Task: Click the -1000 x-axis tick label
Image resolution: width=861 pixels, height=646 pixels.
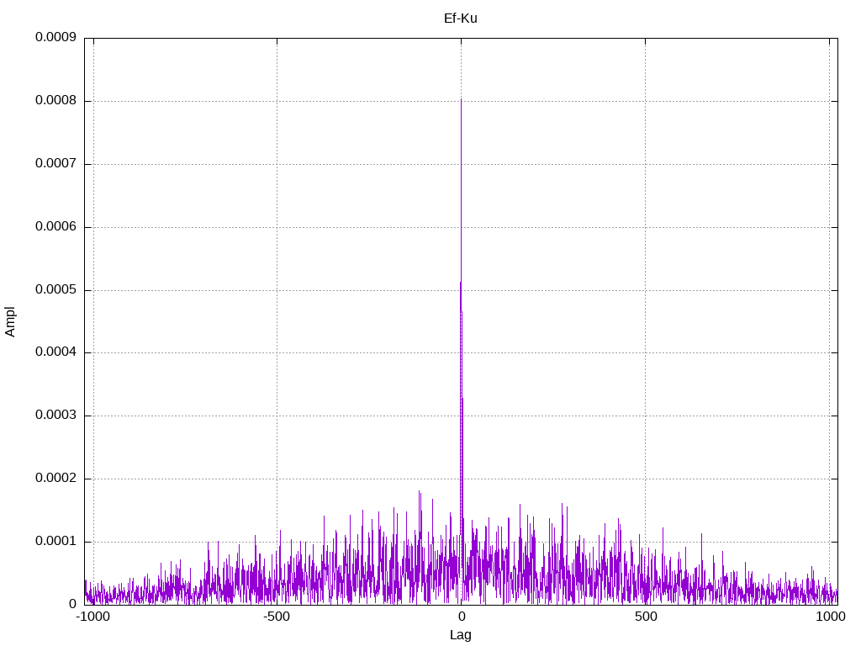Action: pos(92,617)
